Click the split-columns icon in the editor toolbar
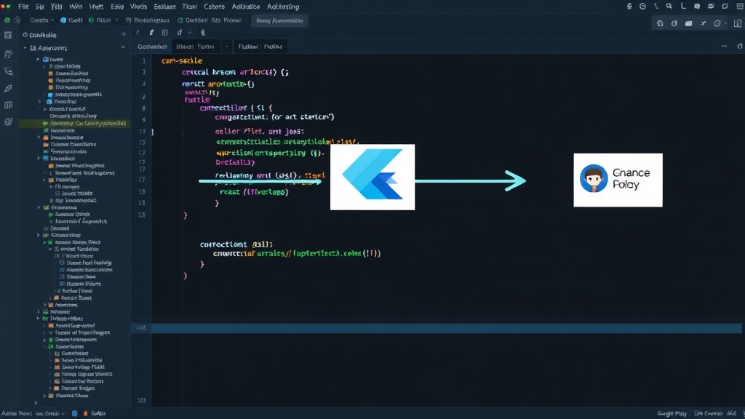The height and width of the screenshot is (419, 745). point(165,33)
